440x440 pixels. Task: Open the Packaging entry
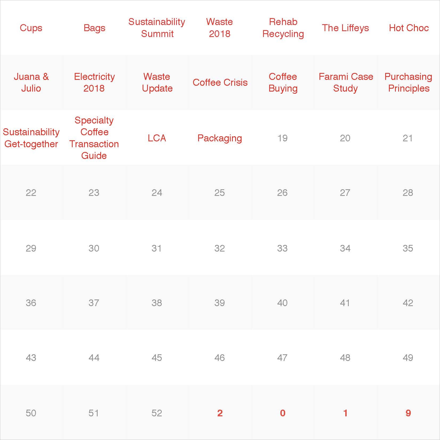[x=219, y=138]
